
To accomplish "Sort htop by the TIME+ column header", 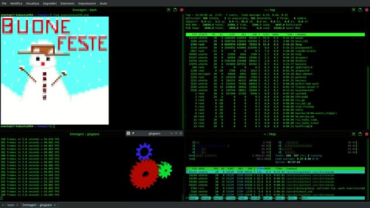I will 279,169.
